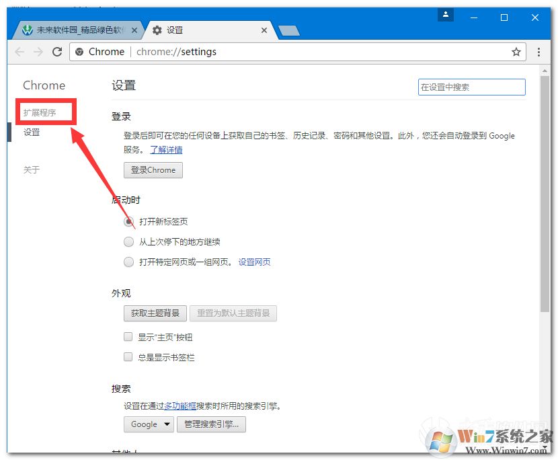Click the 管理搜索引擎... button

pyautogui.click(x=211, y=424)
